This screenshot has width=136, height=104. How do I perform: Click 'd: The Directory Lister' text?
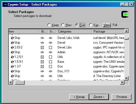(107, 76)
